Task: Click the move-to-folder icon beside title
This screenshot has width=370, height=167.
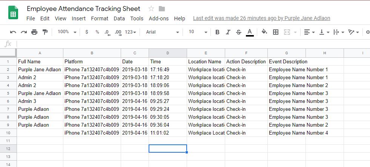Action: tap(162, 9)
